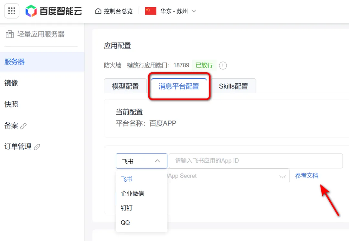Switch to the 消息平台配置 tab
The width and height of the screenshot is (349, 241).
(179, 86)
